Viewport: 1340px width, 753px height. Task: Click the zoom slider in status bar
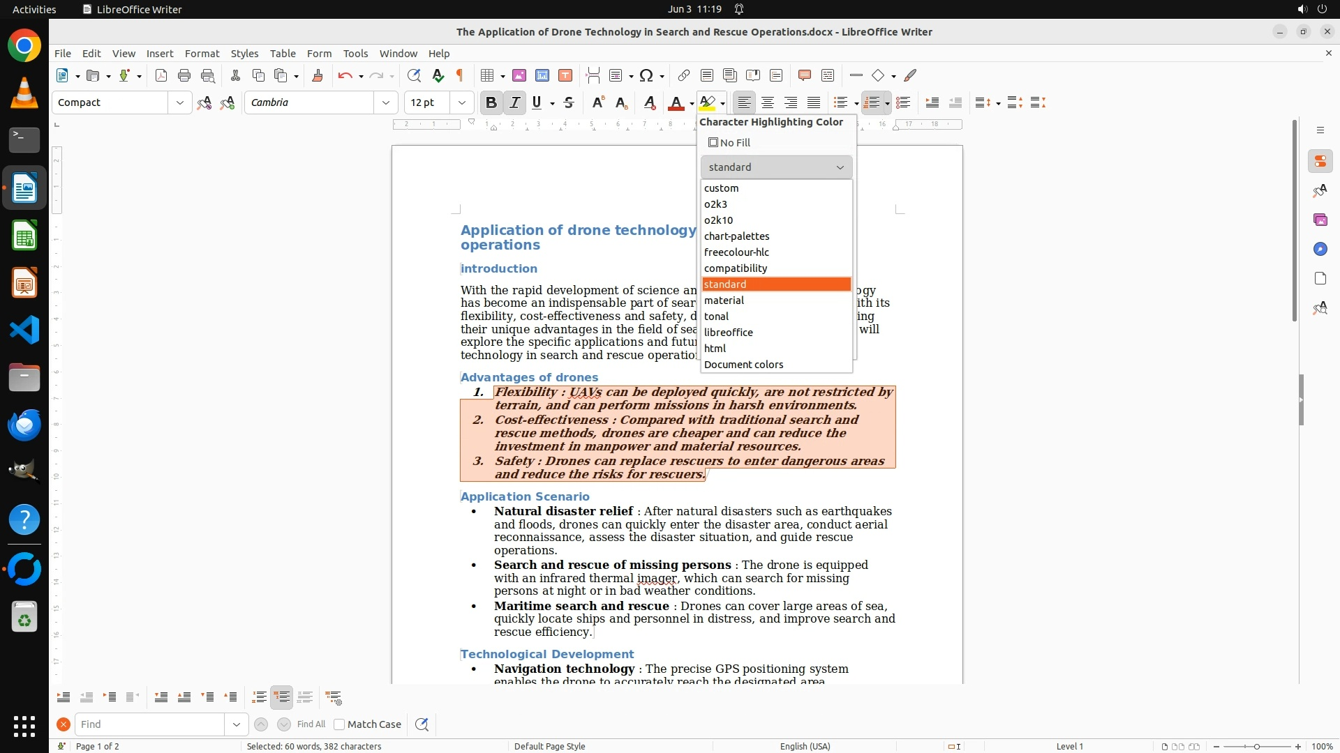(1256, 746)
